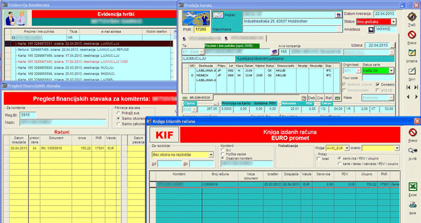The image size is (421, 223).
Task: Click the Cre. button
Action: (x=320, y=98)
